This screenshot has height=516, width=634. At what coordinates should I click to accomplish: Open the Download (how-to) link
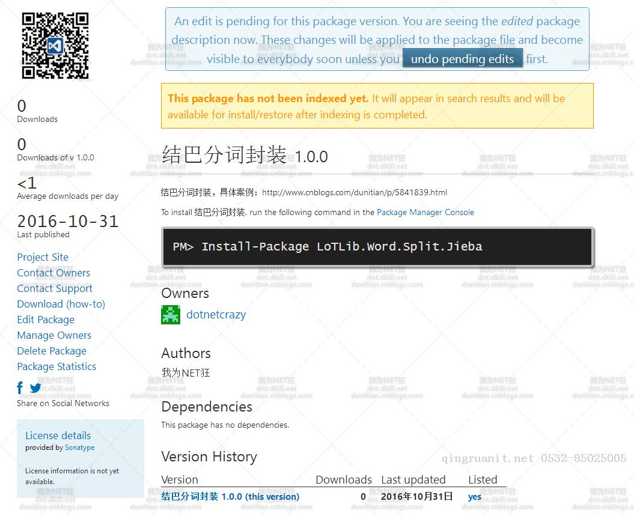point(61,304)
